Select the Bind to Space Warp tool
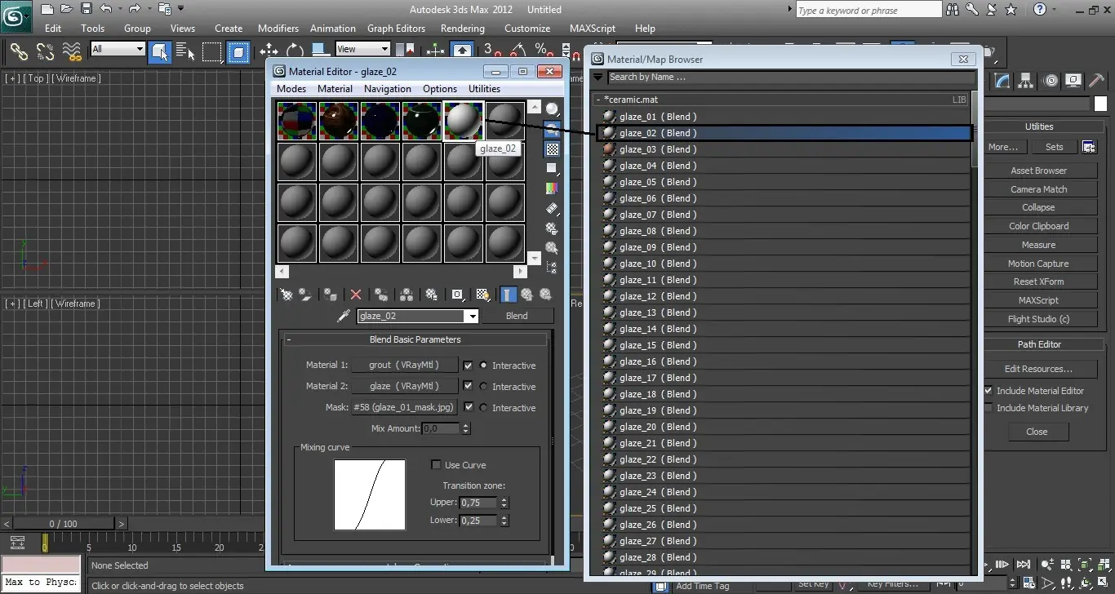Image resolution: width=1115 pixels, height=594 pixels. 72,51
